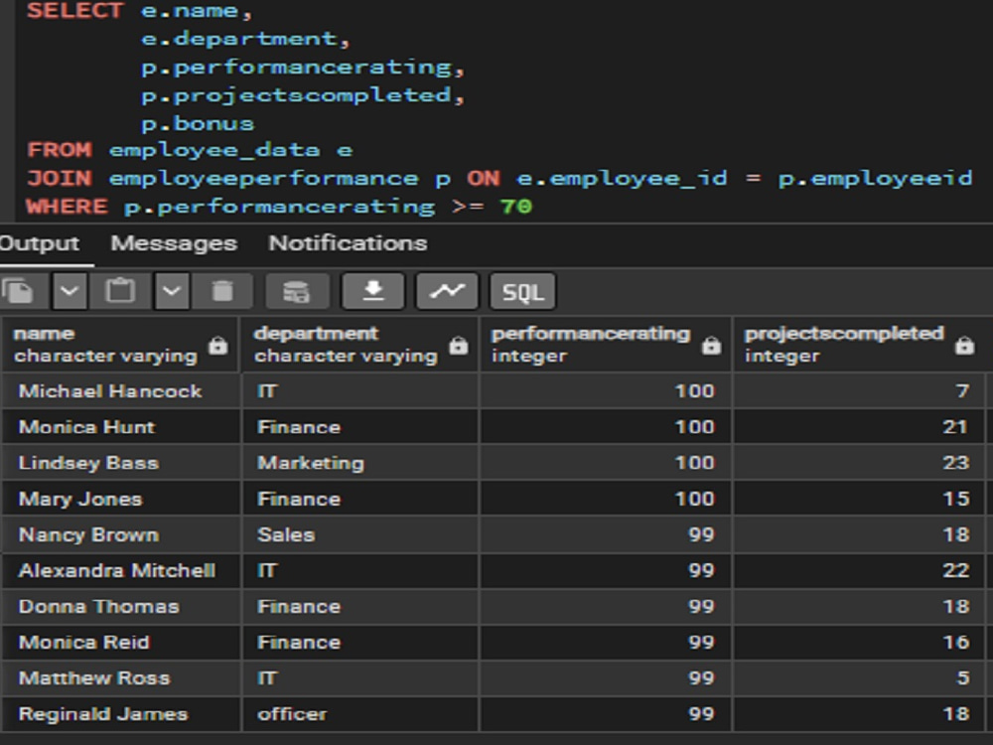Click the cell 'Matthew Ross'
Viewport: 993px width, 745px height.
pyautogui.click(x=121, y=678)
